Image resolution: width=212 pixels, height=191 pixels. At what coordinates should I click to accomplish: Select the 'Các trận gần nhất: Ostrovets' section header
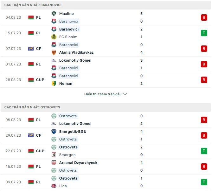pyautogui.click(x=32, y=107)
